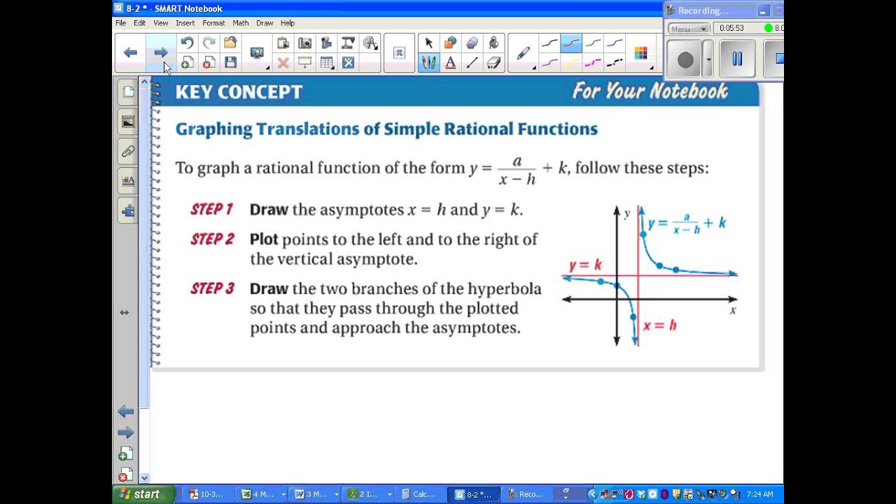Open the Math menu
Image resolution: width=896 pixels, height=504 pixels.
[241, 23]
